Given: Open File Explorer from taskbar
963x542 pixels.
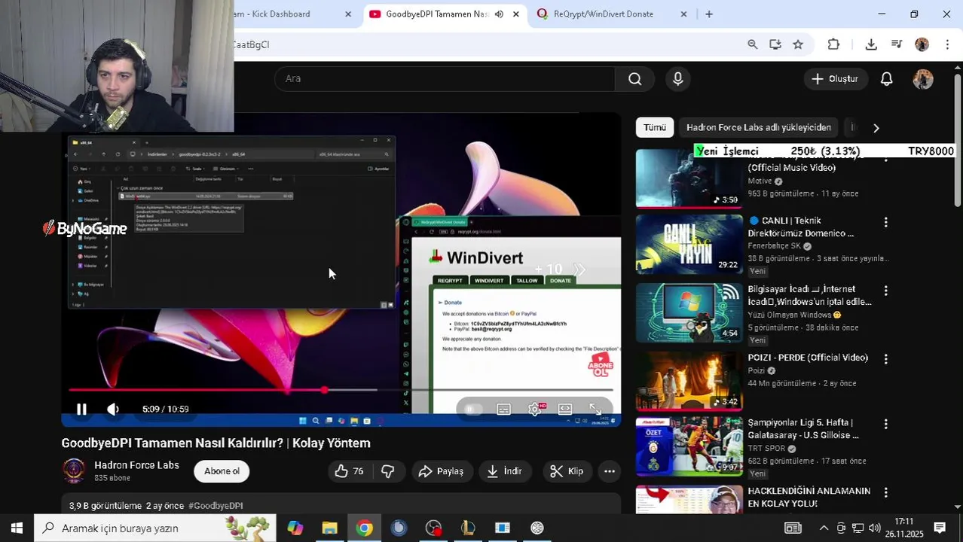Looking at the screenshot, I should [329, 528].
